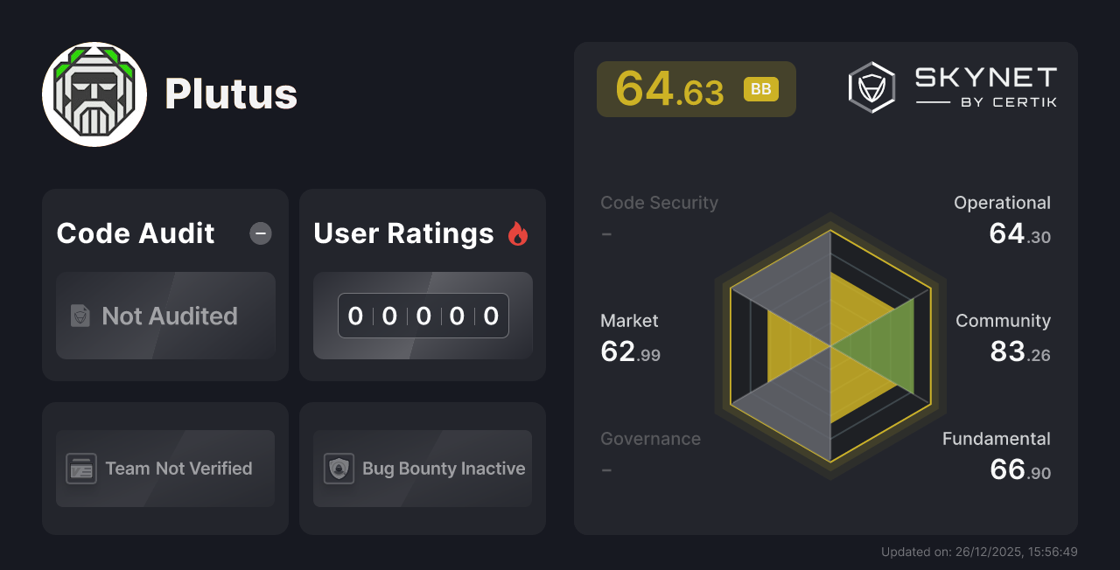The image size is (1120, 570).
Task: Toggle the minus indicator on Code Audit
Action: pos(260,233)
